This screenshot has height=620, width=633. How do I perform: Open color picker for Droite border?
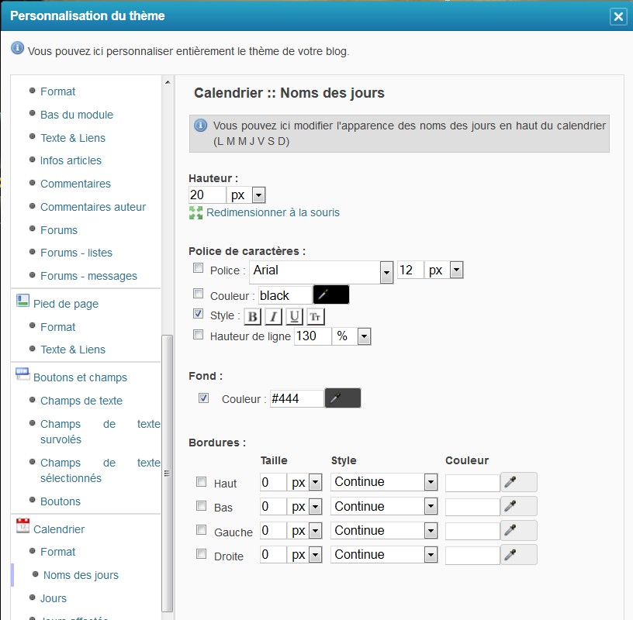point(519,555)
